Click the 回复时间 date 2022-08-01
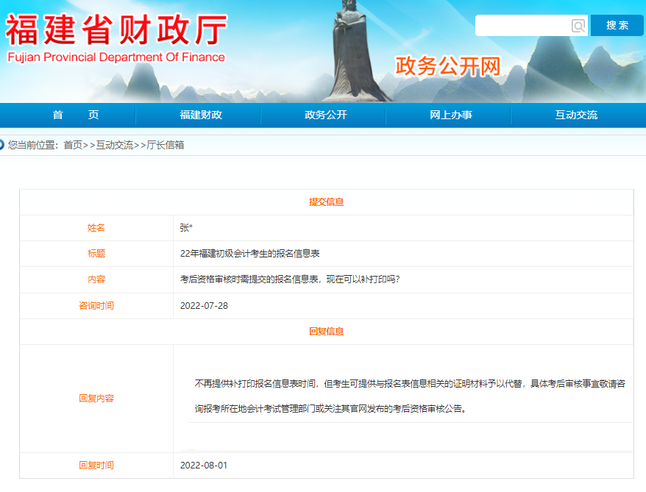The height and width of the screenshot is (492, 646). (205, 466)
